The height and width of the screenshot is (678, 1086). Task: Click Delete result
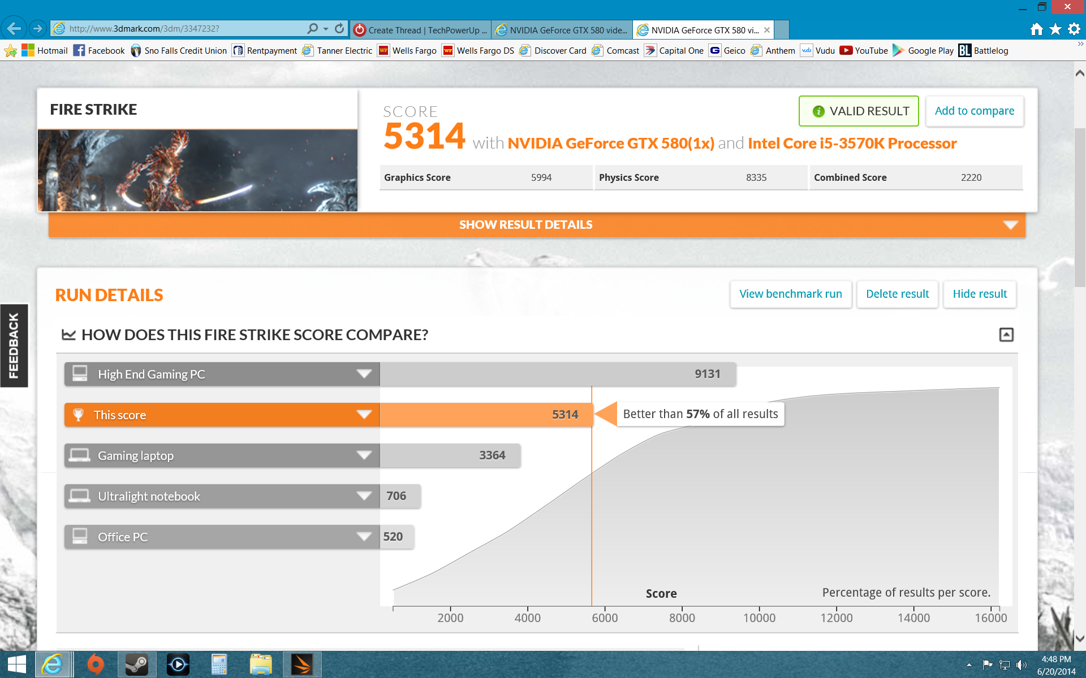(x=897, y=294)
